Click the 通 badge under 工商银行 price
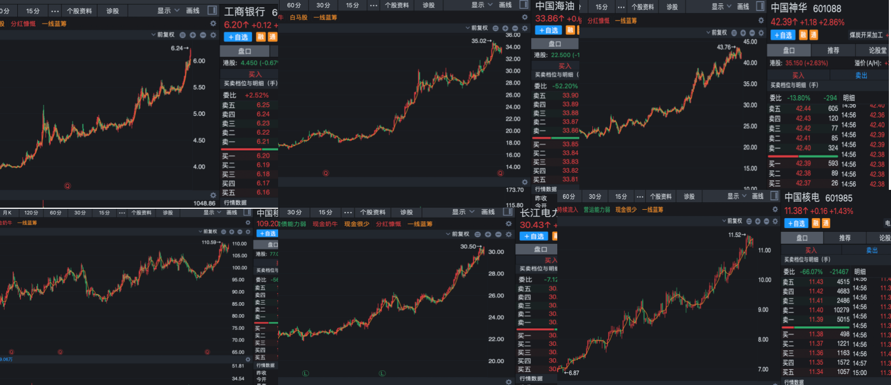The width and height of the screenshot is (891, 385). [272, 37]
